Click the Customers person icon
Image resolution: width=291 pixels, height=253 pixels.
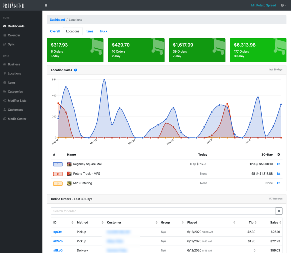pos(5,110)
